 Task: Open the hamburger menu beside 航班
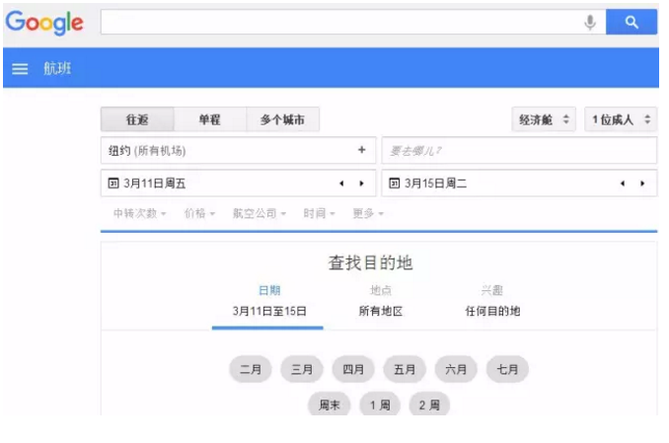(x=20, y=69)
